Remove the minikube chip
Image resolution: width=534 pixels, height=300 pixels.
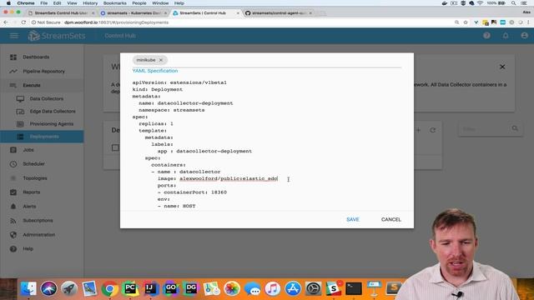161,60
